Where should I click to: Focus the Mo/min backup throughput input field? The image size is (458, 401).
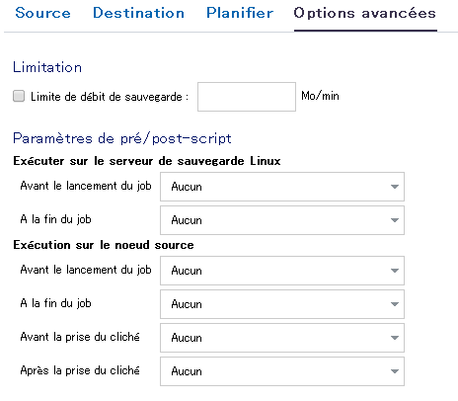click(x=247, y=97)
